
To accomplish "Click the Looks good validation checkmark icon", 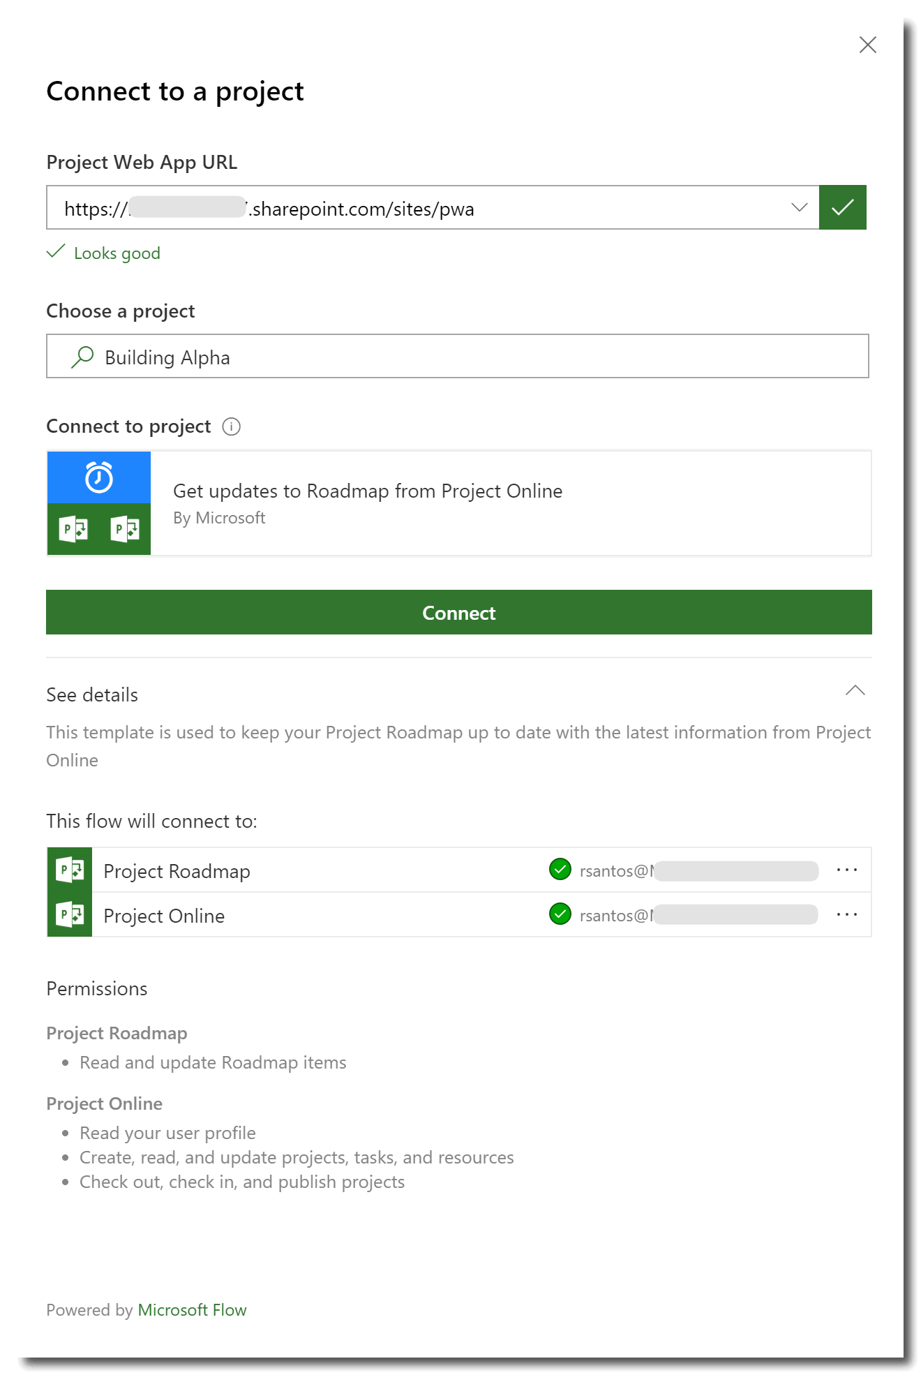I will (56, 251).
